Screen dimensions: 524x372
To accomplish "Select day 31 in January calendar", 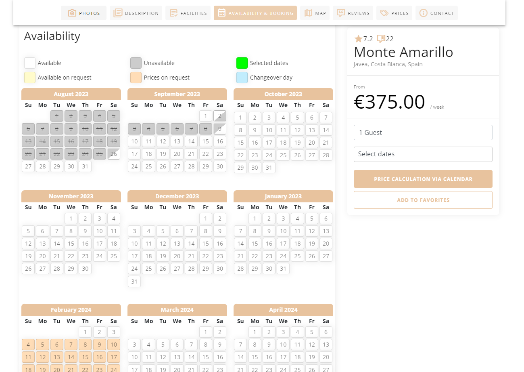I will point(283,269).
